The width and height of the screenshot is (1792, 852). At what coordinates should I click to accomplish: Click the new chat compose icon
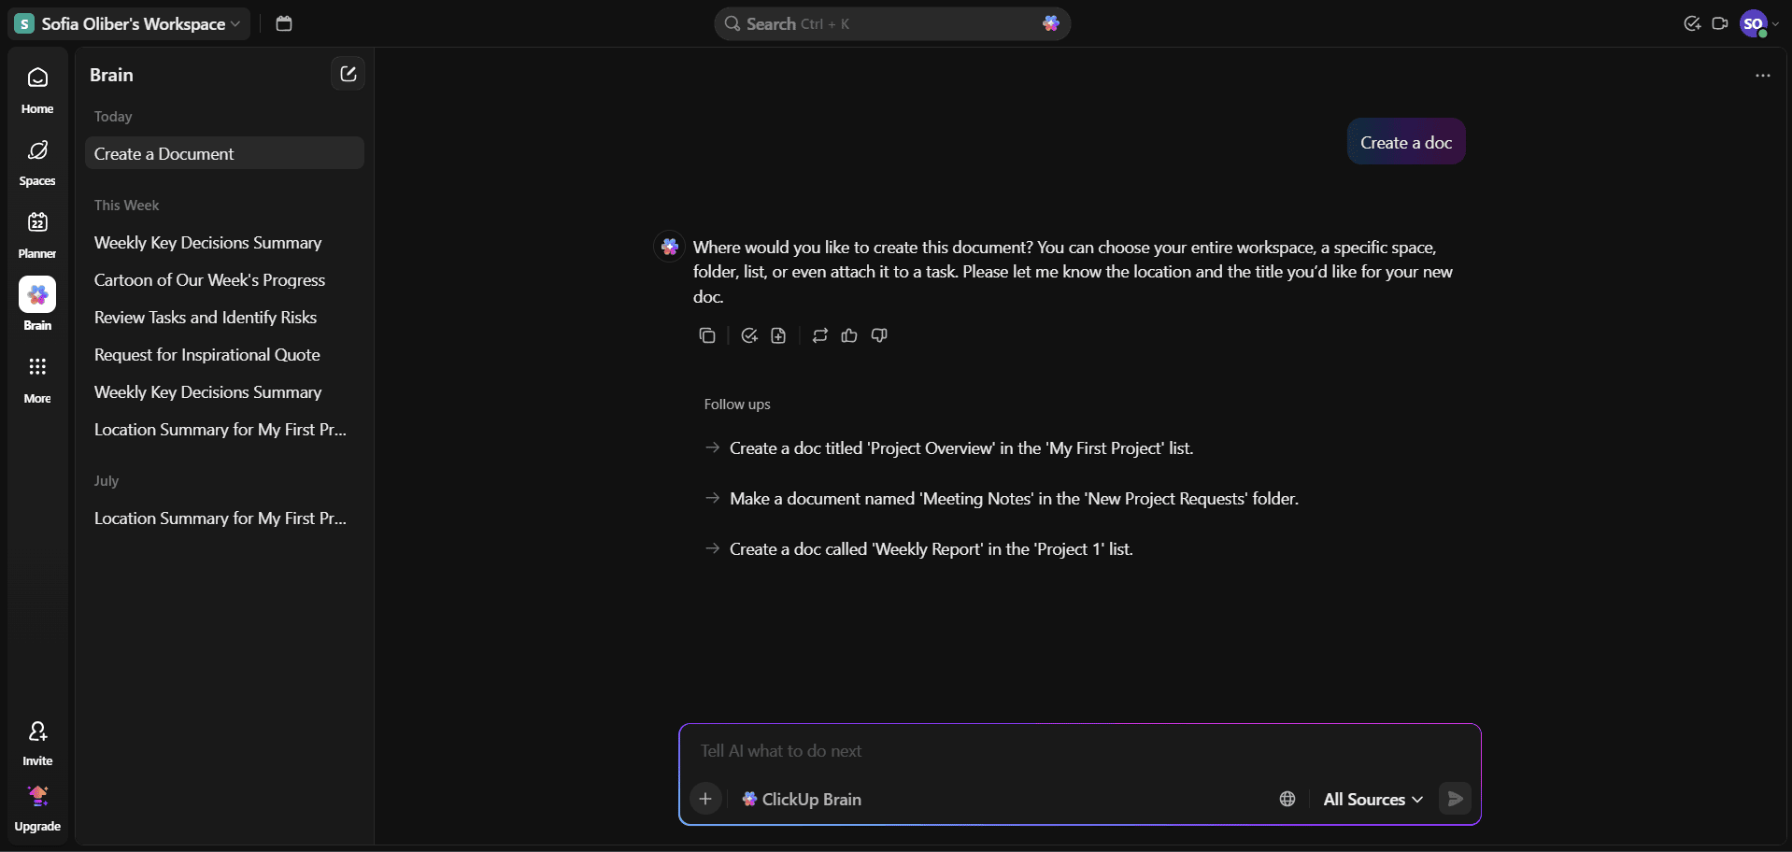tap(348, 74)
